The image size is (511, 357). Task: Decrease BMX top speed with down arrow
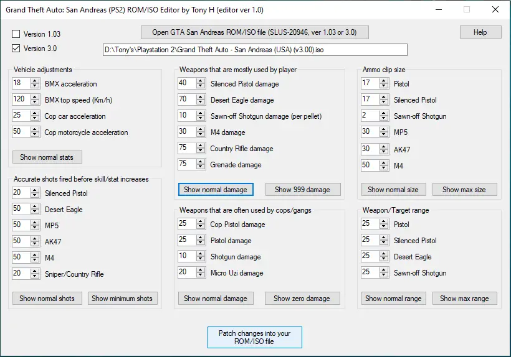35,102
